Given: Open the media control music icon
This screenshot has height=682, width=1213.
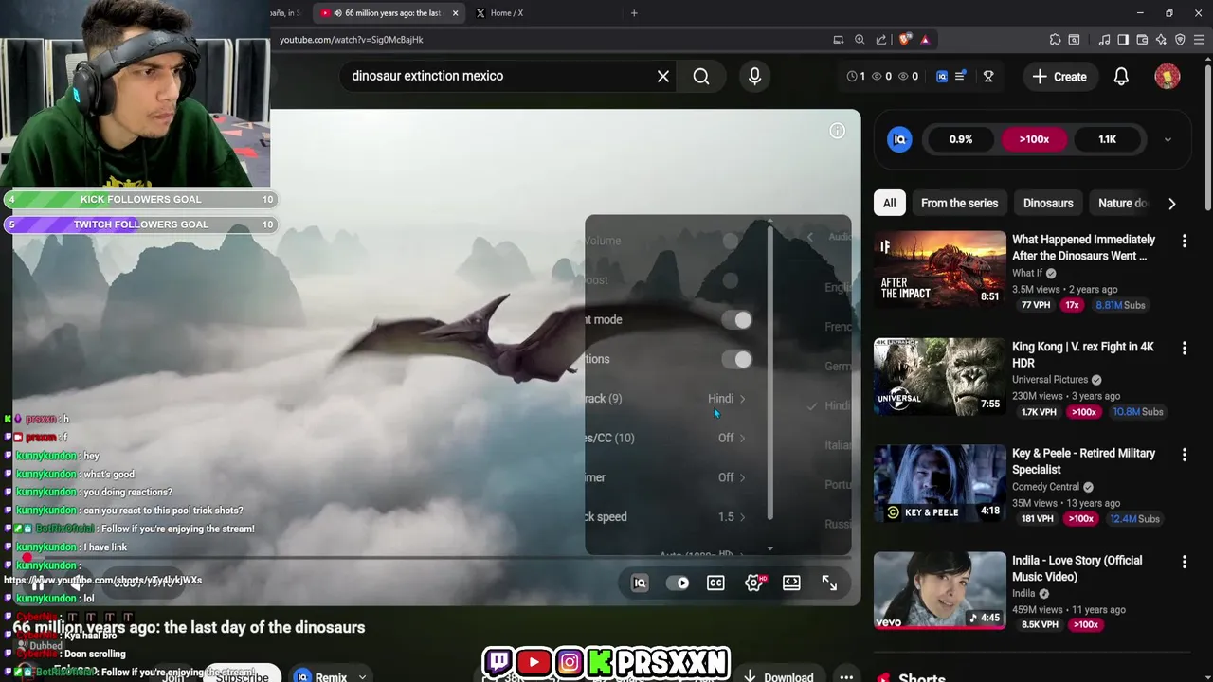Looking at the screenshot, I should [x=1104, y=40].
